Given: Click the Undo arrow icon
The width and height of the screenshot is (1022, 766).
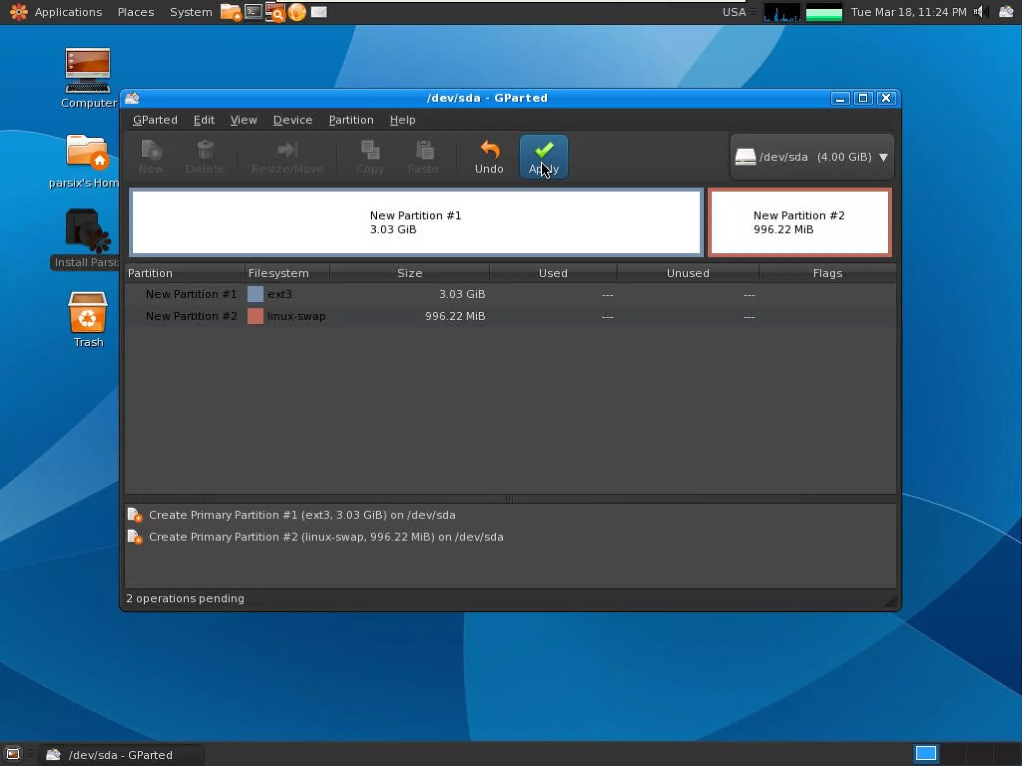Looking at the screenshot, I should (489, 150).
